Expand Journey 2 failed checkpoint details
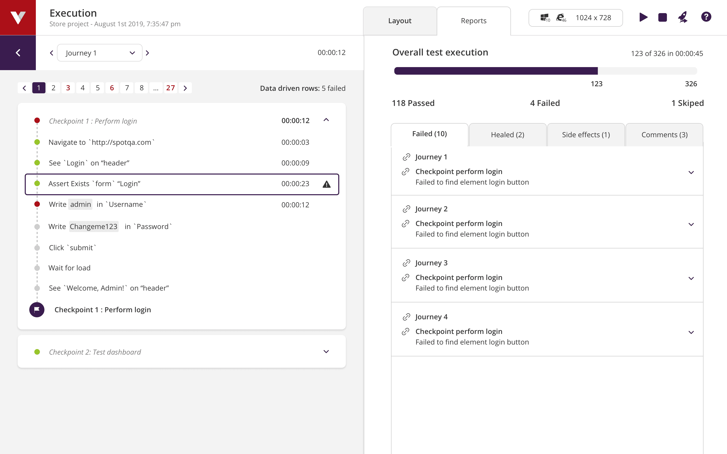Viewport: 727px width, 454px height. 691,224
